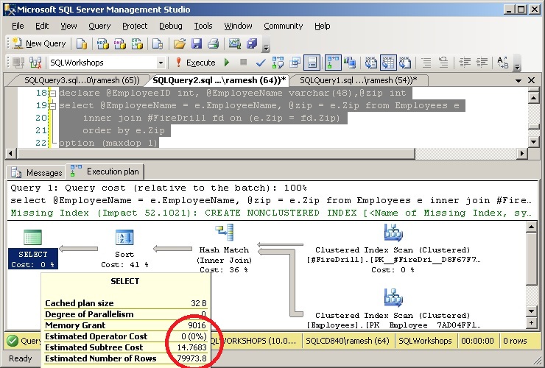Uncomment the selected lines
The width and height of the screenshot is (545, 368).
tap(443, 63)
